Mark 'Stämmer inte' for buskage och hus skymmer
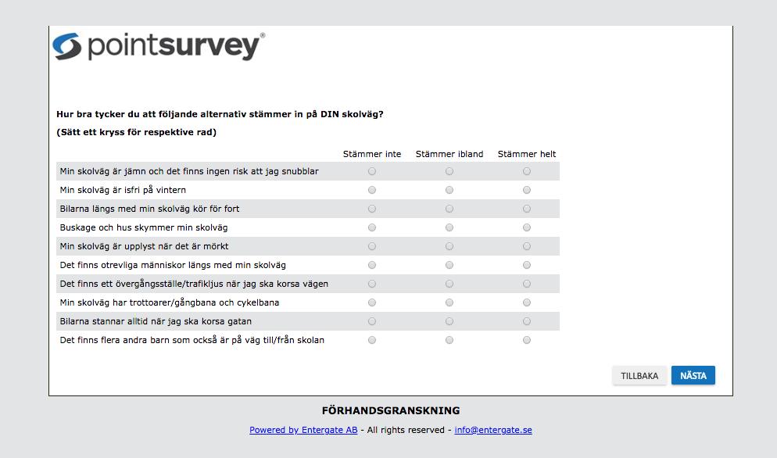The height and width of the screenshot is (458, 777). pos(372,227)
